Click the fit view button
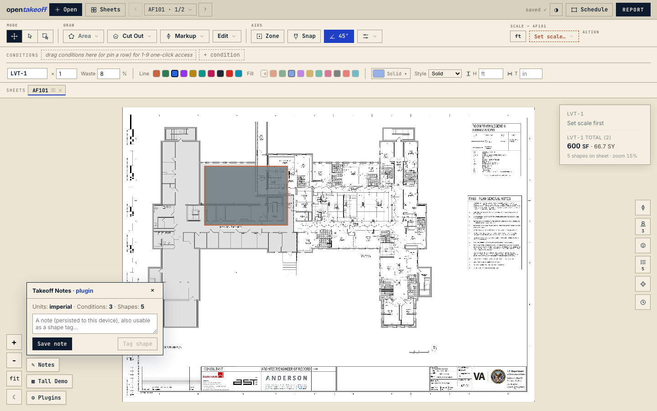The height and width of the screenshot is (411, 657). tap(14, 379)
